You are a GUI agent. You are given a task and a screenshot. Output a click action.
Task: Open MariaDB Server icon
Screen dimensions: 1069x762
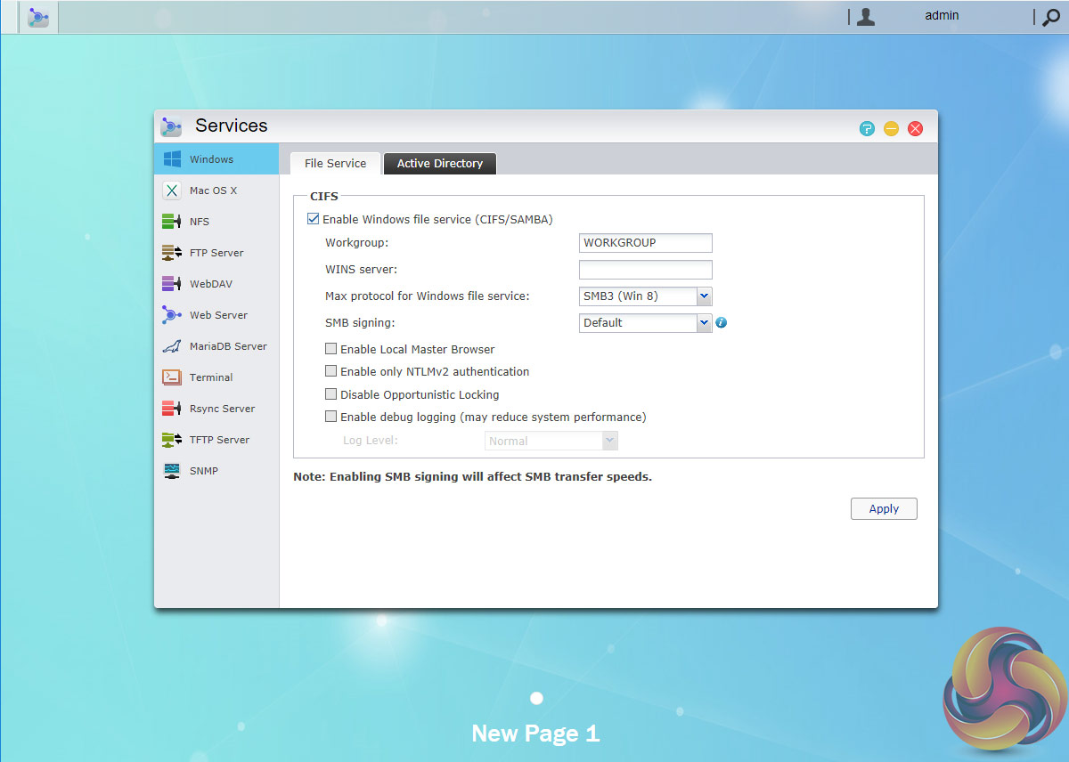click(x=172, y=346)
